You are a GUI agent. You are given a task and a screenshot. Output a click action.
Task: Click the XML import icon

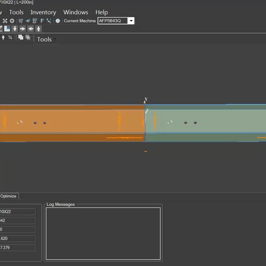49,21
